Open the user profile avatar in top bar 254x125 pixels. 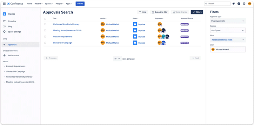click(250, 4)
